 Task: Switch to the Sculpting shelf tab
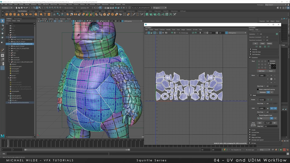click(32, 11)
